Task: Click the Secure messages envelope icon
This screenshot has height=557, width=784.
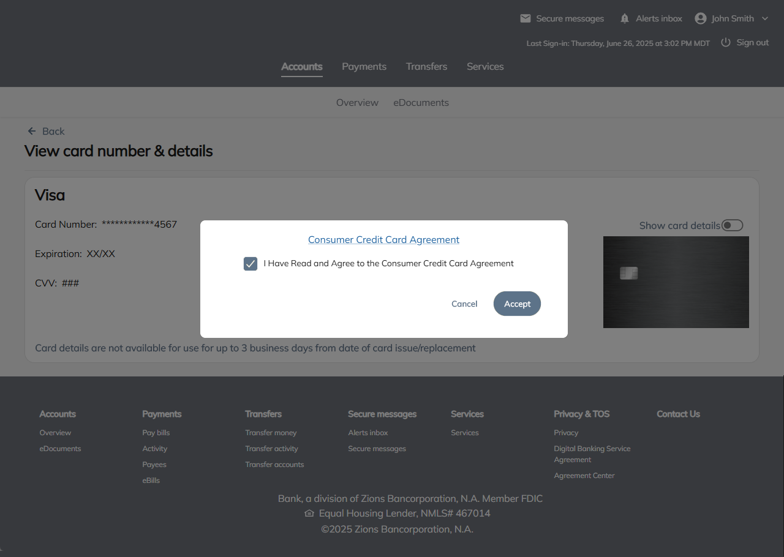Action: pyautogui.click(x=526, y=18)
